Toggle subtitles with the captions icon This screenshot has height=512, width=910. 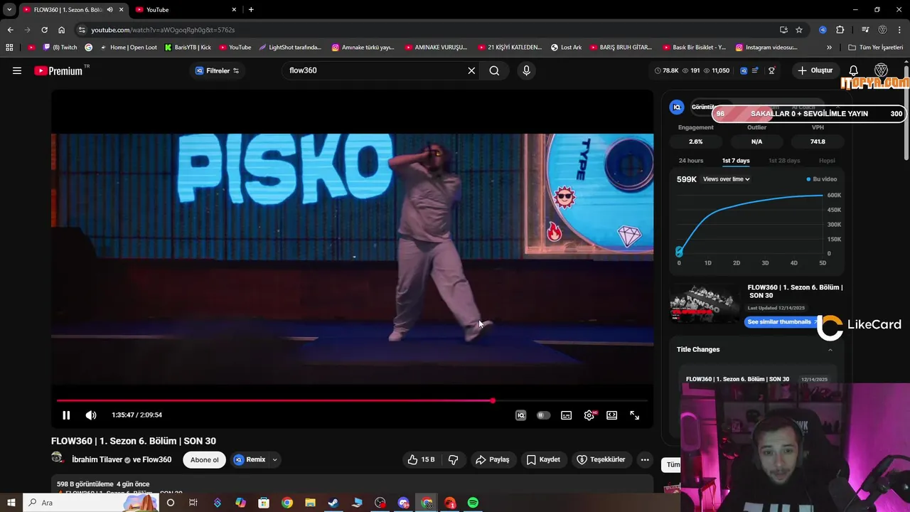pyautogui.click(x=566, y=415)
